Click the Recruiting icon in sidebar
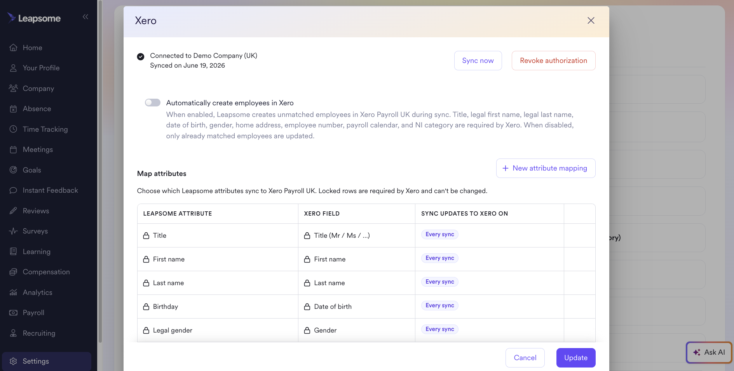Image resolution: width=734 pixels, height=371 pixels. coord(13,333)
